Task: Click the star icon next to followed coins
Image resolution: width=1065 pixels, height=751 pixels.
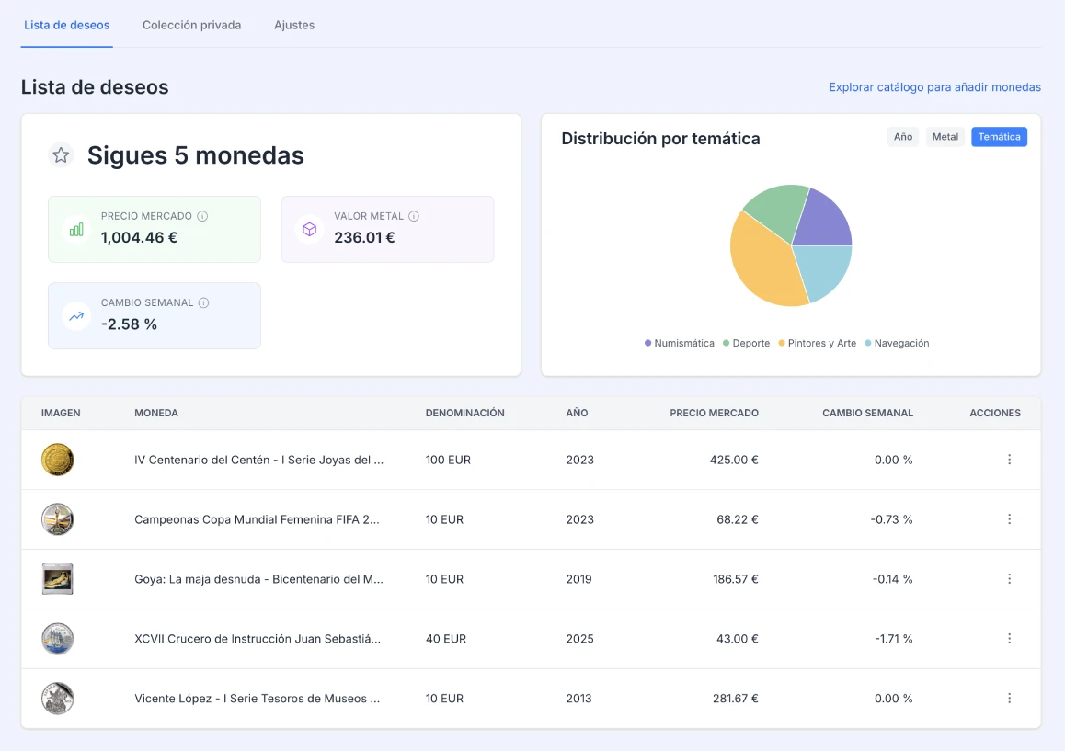Action: [x=61, y=154]
